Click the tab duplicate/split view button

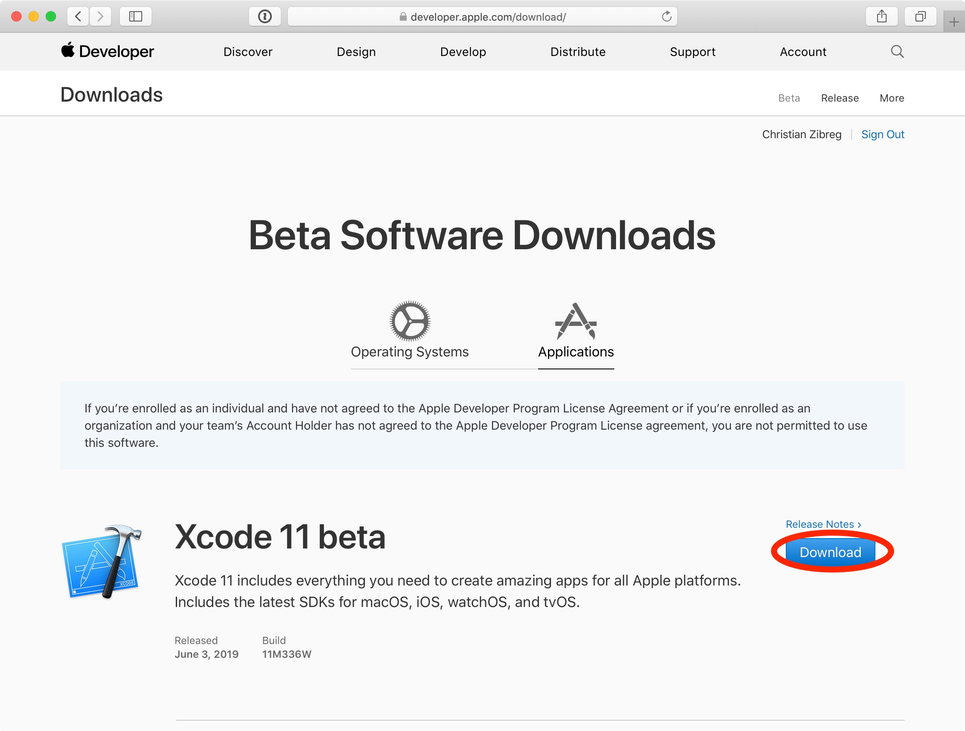[x=920, y=15]
